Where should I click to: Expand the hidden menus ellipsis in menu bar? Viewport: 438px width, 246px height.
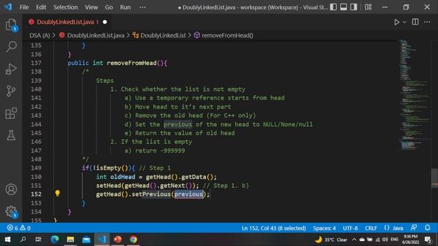point(142,8)
